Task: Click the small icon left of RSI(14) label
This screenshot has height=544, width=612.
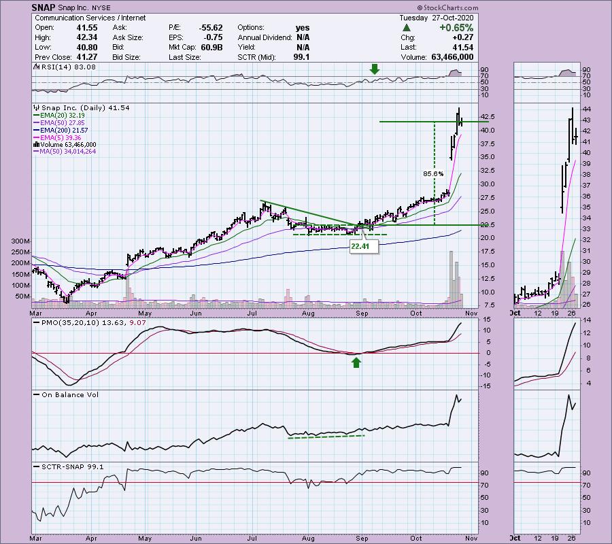Action: click(x=36, y=67)
